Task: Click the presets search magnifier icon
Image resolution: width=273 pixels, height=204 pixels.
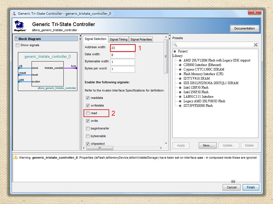Action: pyautogui.click(x=175, y=45)
